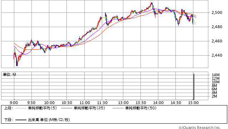The width and height of the screenshot is (228, 129).
Task: Click the orange-red line swatch in legend
Action: (x=118, y=108)
